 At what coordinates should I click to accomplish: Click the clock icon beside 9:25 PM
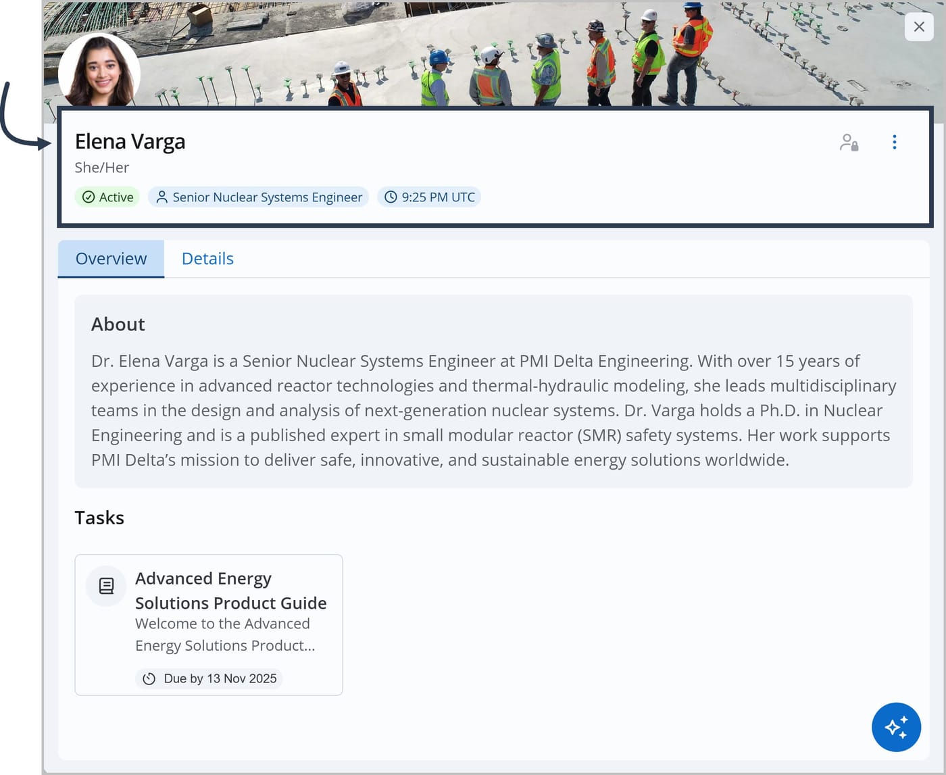(391, 197)
